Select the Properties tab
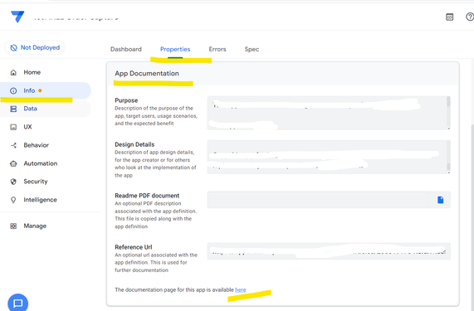 point(175,49)
